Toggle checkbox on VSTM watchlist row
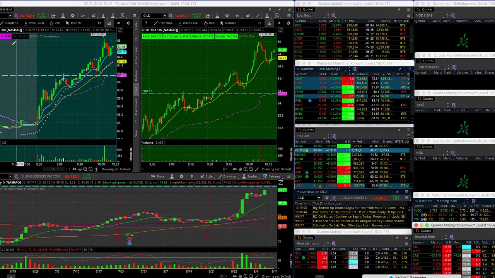Viewport: 495px width, 278px height. pos(408,96)
